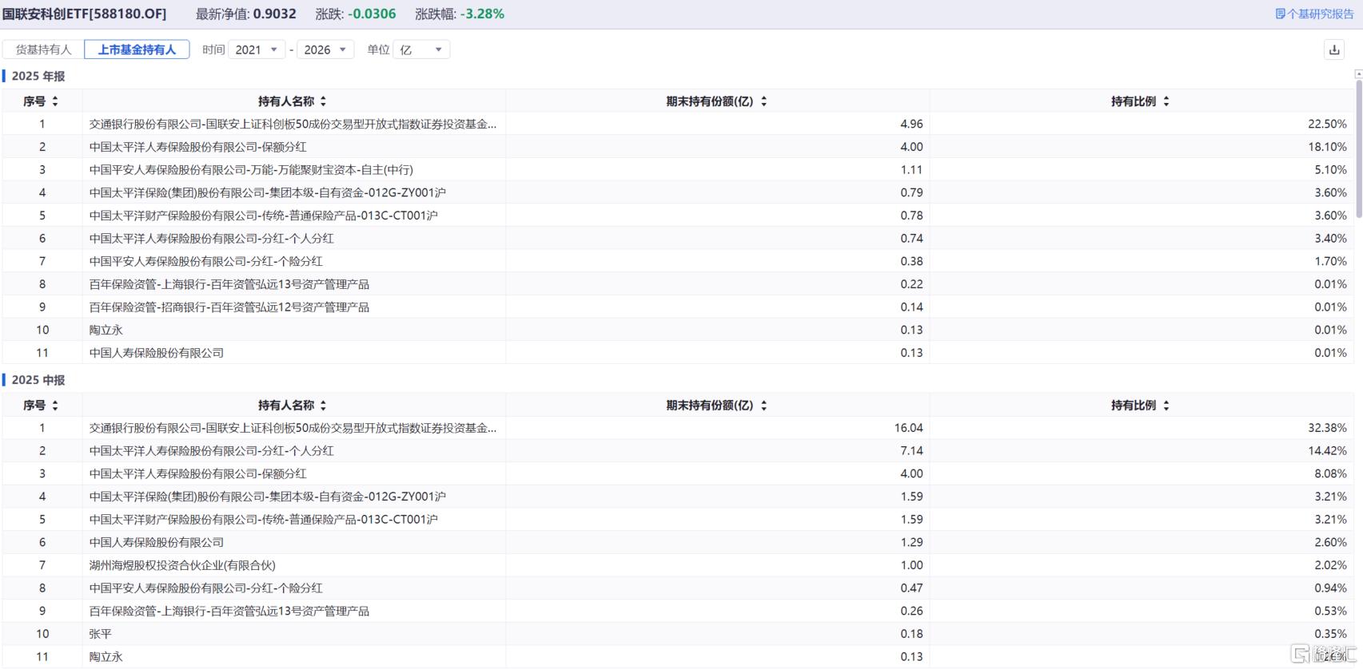Select 中国平安人寿保险-万能聚财宝资本 holder row
Viewport: 1363px width, 669px height.
pos(677,170)
